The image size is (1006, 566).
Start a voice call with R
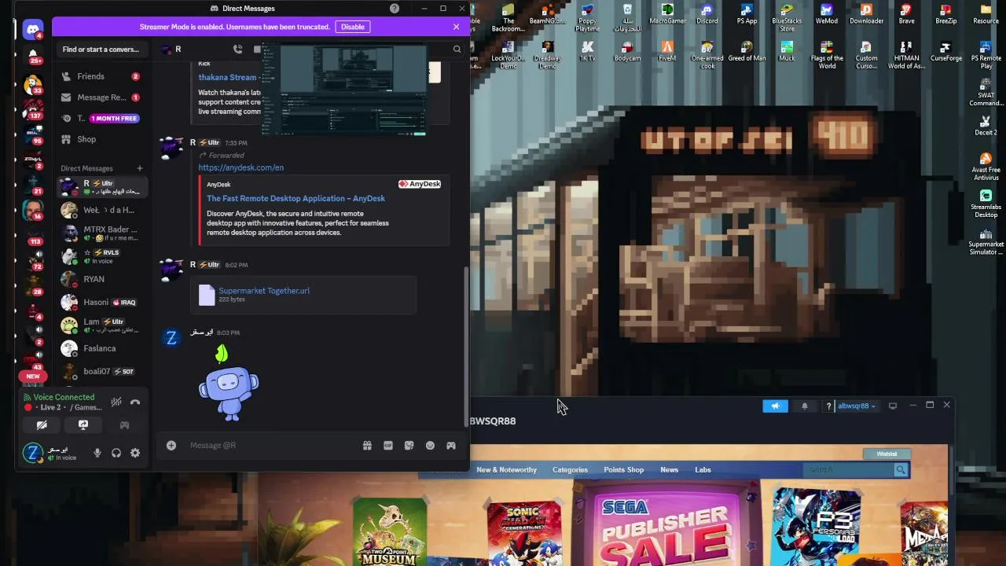[237, 49]
